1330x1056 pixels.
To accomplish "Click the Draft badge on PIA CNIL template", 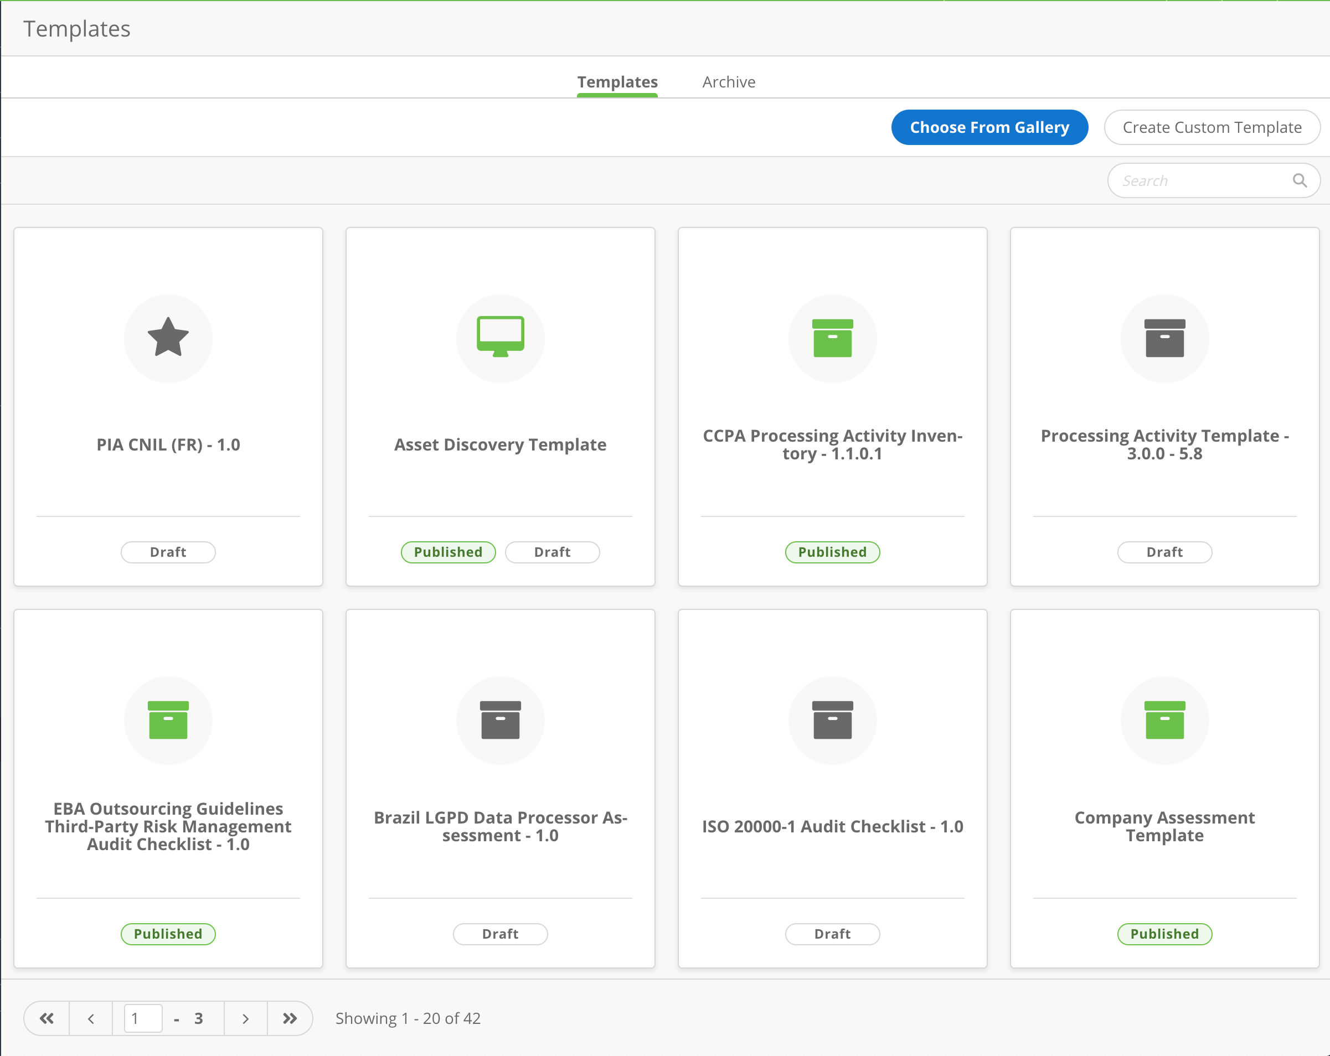I will [x=168, y=552].
